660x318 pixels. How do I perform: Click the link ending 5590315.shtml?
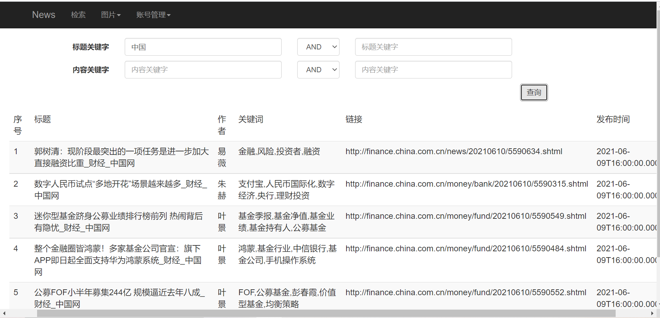[467, 184]
